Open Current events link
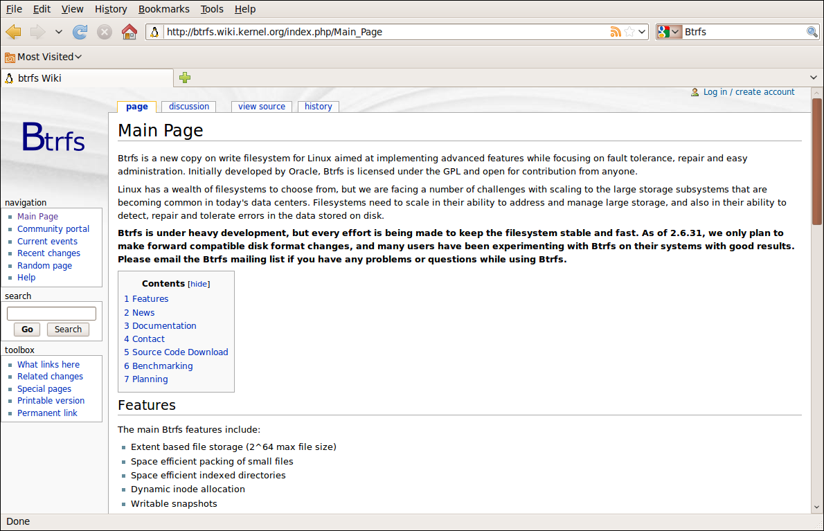 point(47,242)
